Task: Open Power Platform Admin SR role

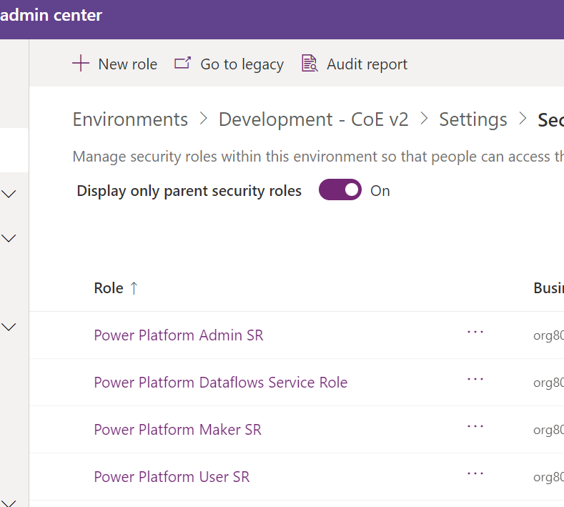Action: click(179, 335)
